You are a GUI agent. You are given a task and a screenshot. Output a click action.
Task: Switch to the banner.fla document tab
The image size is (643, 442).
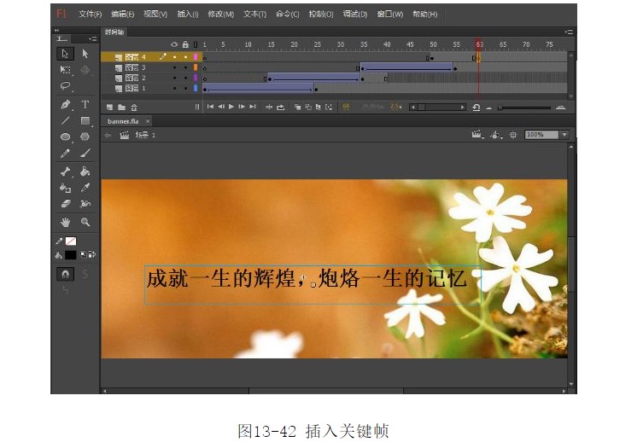pos(123,121)
